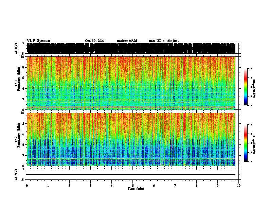
Task: Click the flat line in the ch.3 panel
Action: click(x=131, y=174)
